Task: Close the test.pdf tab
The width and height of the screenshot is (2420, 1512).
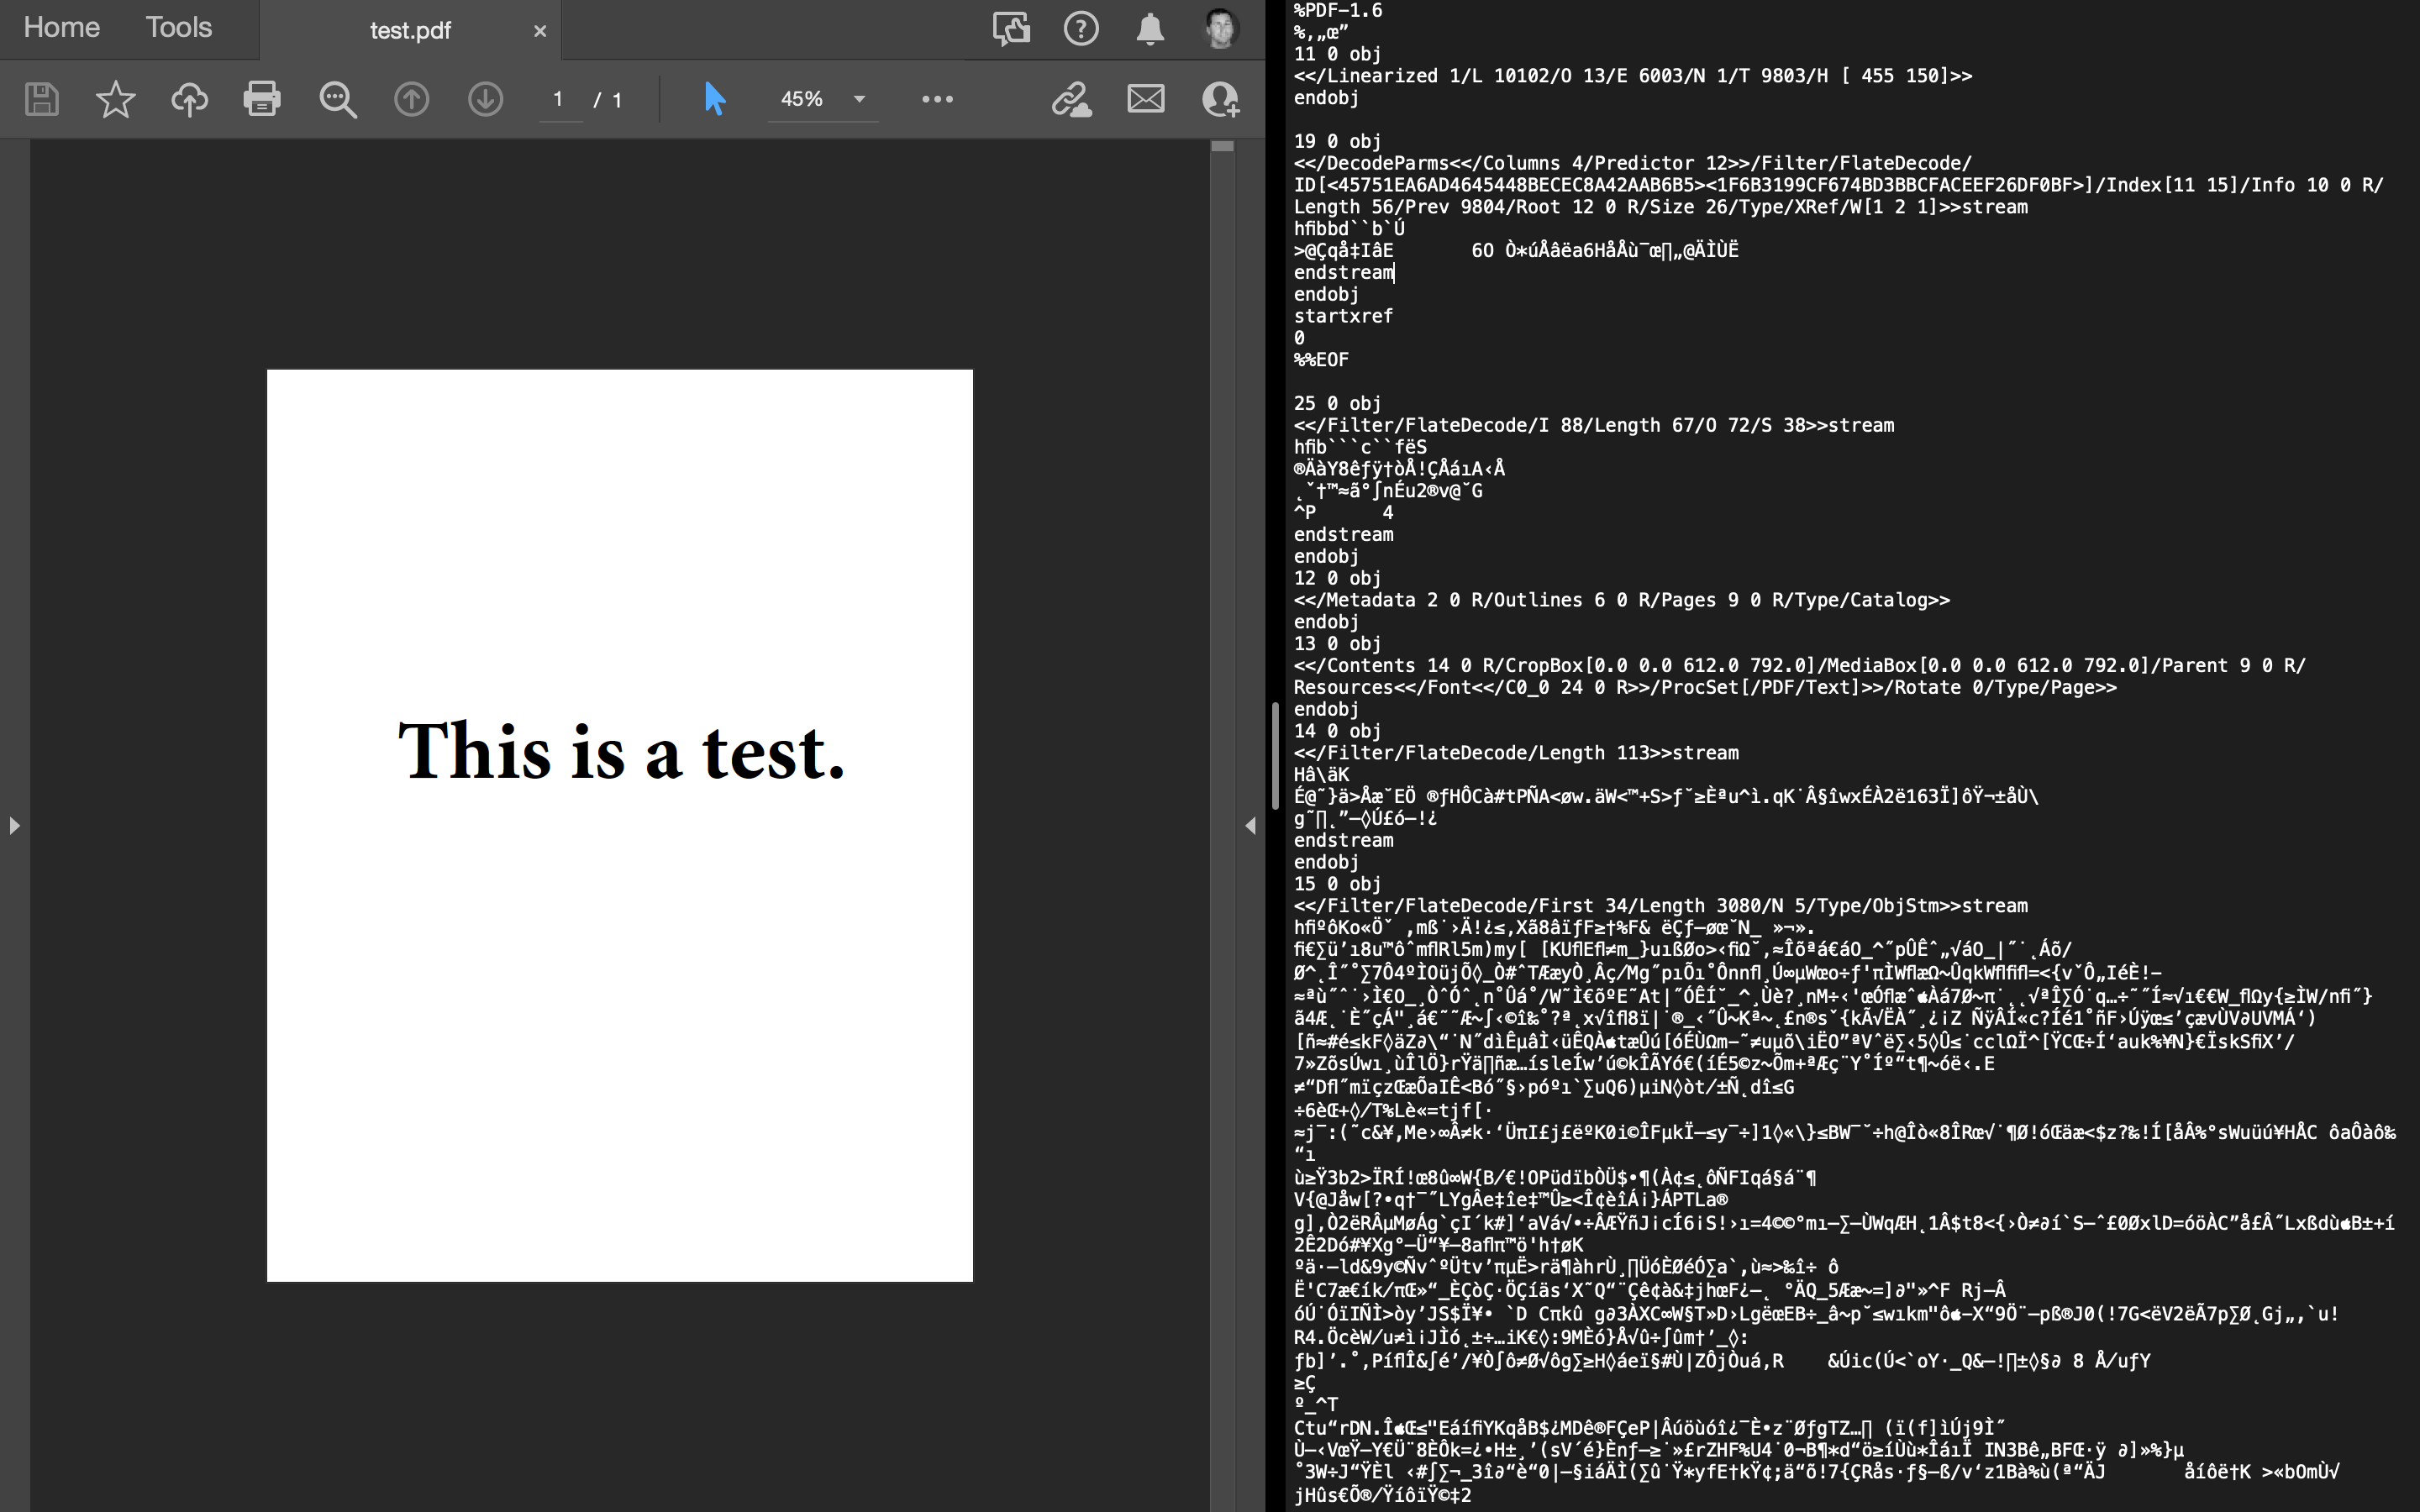Action: 540,31
